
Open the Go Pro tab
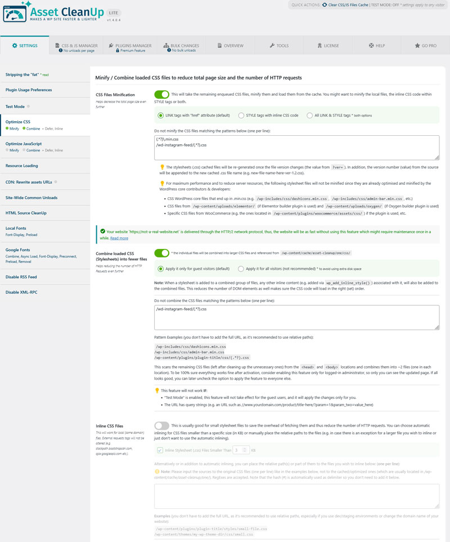tap(425, 45)
